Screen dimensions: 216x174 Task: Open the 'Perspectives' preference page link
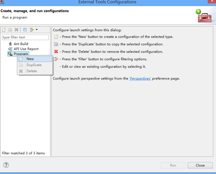click(x=140, y=79)
